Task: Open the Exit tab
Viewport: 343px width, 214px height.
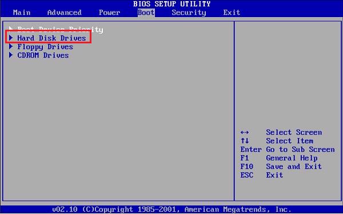Action: pos(232,13)
